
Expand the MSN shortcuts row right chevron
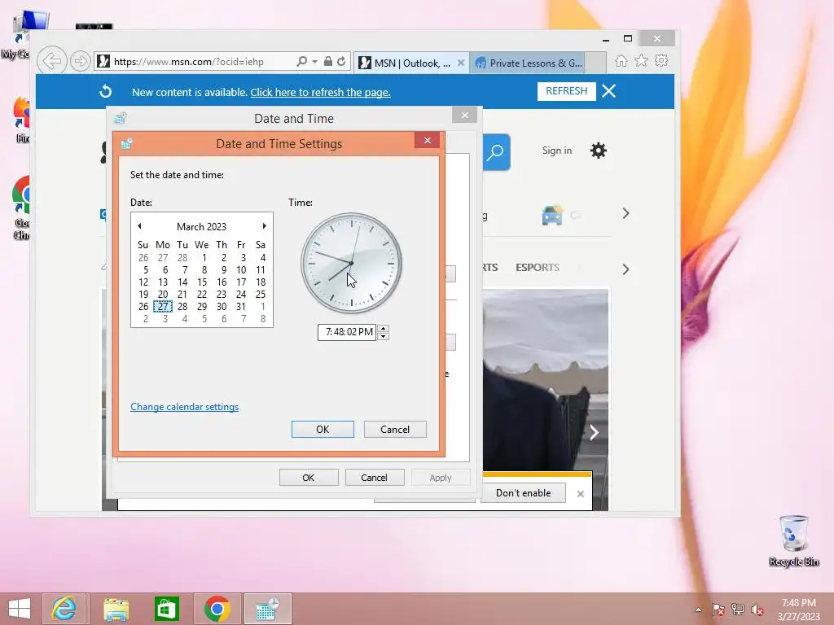[x=625, y=214]
